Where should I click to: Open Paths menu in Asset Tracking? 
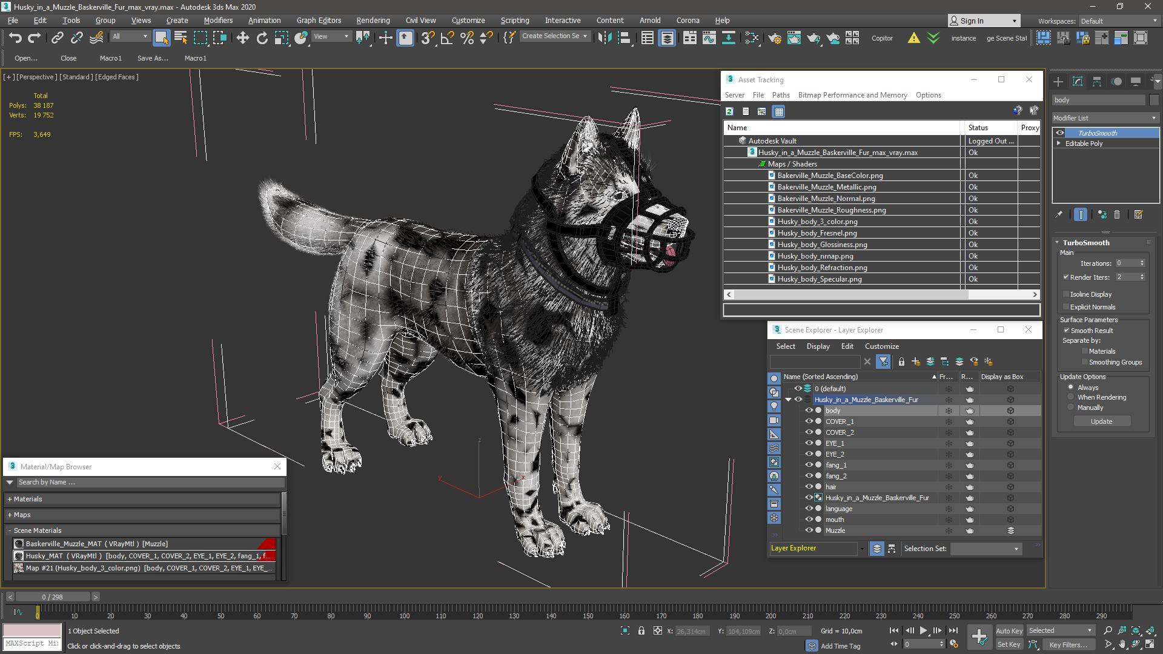click(x=780, y=95)
